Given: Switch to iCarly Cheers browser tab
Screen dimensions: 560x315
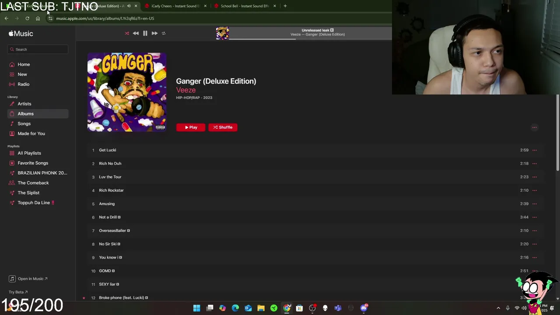Looking at the screenshot, I should pyautogui.click(x=175, y=6).
